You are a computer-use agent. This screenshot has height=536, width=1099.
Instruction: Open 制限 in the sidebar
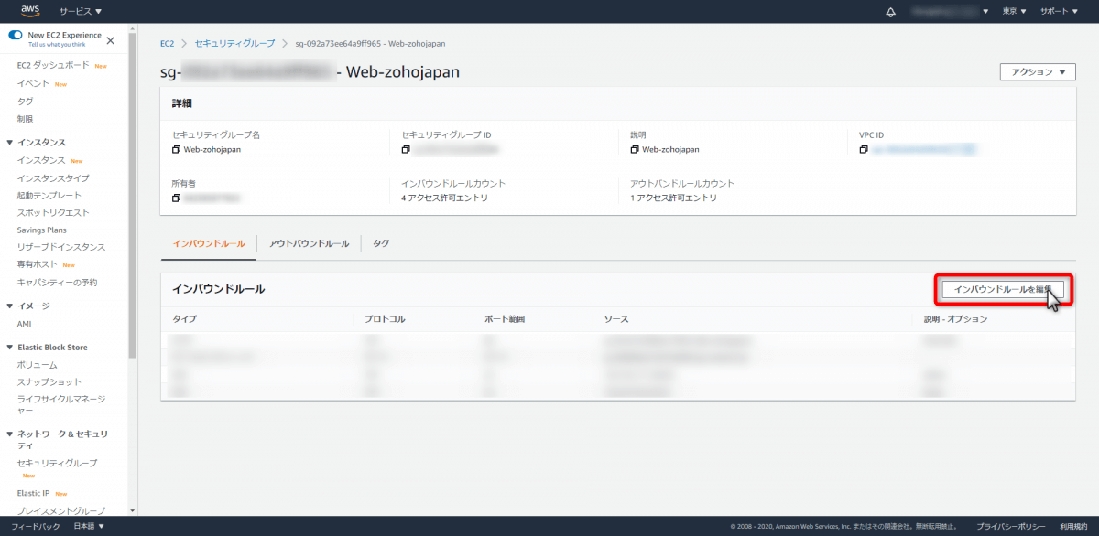(25, 119)
